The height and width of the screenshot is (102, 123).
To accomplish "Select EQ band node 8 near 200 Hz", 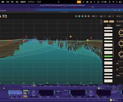I will (x=33, y=40).
